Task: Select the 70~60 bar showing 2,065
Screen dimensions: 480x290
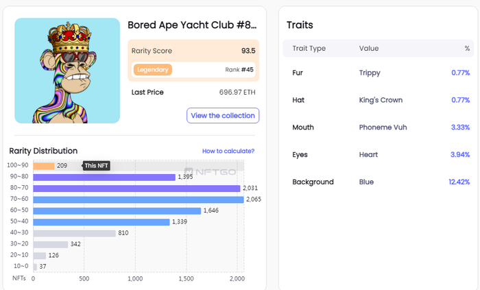Action: 138,200
